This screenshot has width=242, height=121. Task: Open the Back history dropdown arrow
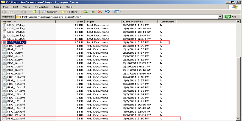click(x=18, y=12)
